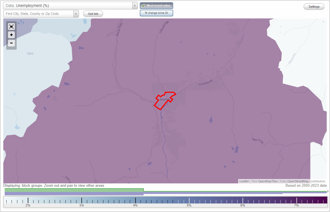This screenshot has height=212, width=330.
Task: Switch to % change since 2k view
Action: pos(156,13)
